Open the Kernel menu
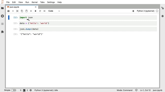Image resolution: width=165 pixels, height=92 pixels. [35, 2]
